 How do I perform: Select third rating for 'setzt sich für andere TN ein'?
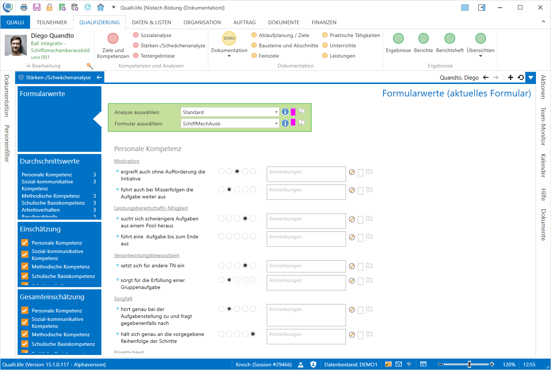coord(237,265)
